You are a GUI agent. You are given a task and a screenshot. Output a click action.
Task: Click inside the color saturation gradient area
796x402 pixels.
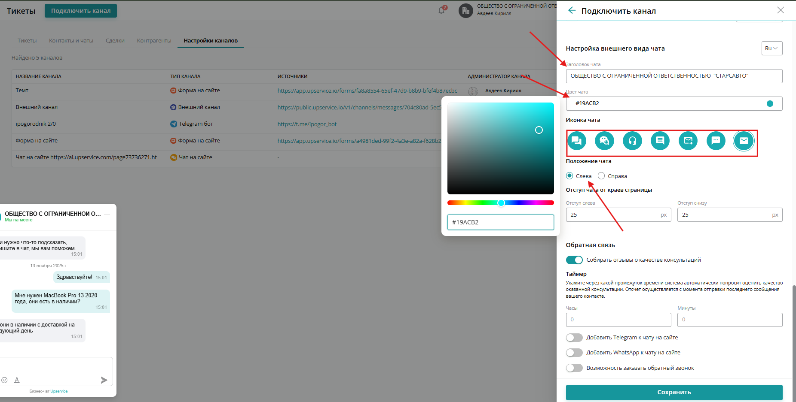click(501, 148)
